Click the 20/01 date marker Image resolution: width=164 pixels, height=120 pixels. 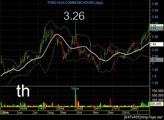pyautogui.click(x=135, y=109)
